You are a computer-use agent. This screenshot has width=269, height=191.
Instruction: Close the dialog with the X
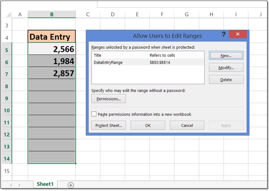238,34
